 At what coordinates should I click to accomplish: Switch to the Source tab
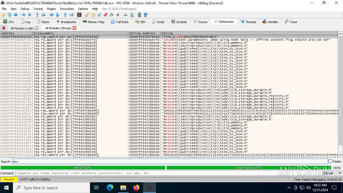pyautogui.click(x=200, y=22)
